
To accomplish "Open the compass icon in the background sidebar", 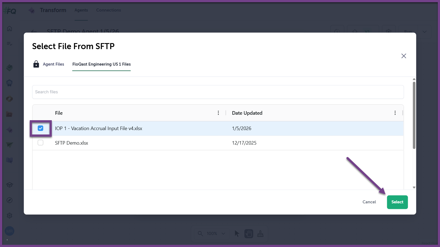I will (x=10, y=200).
